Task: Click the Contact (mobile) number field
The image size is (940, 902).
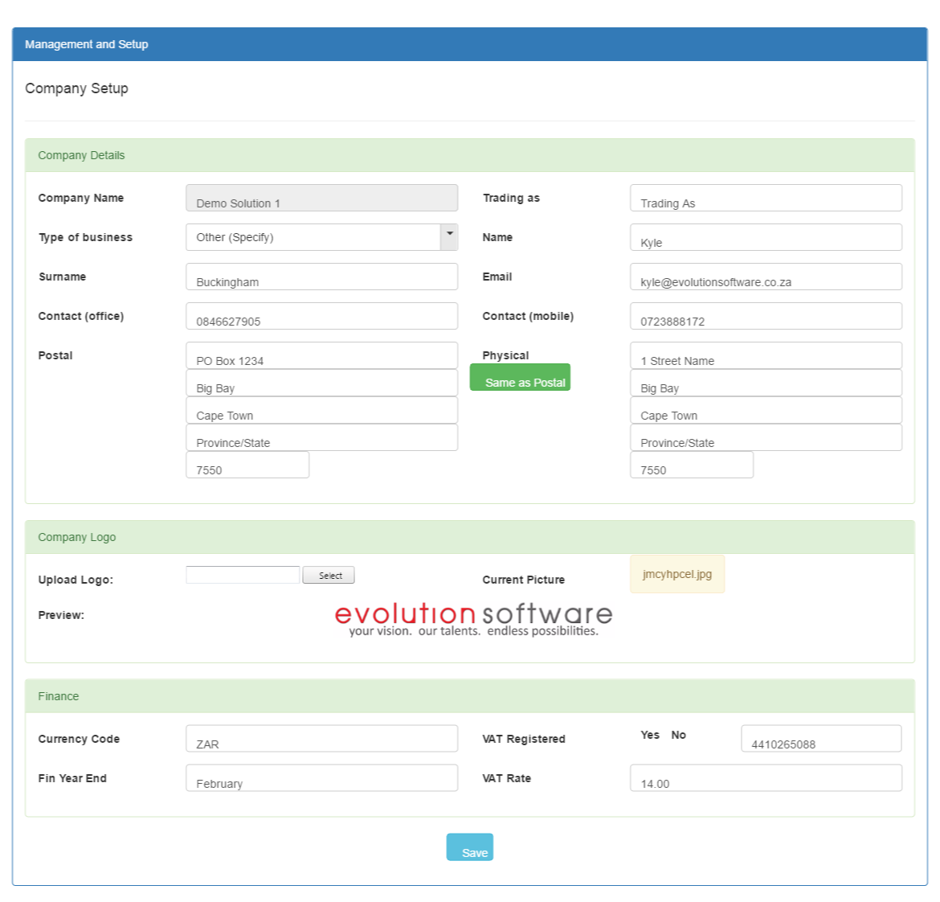Action: pyautogui.click(x=766, y=316)
